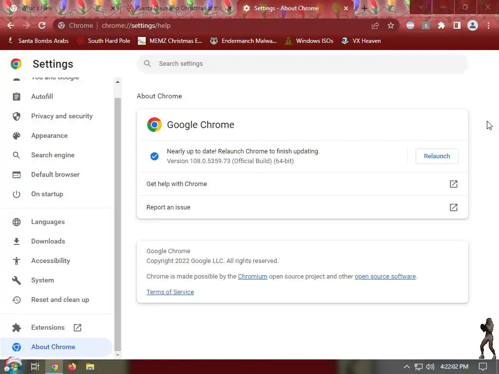The image size is (499, 374).
Task: Click Relaunch to finish updating
Action: click(437, 156)
